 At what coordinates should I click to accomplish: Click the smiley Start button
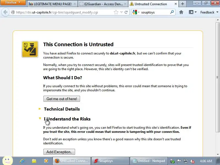[x=8, y=161]
